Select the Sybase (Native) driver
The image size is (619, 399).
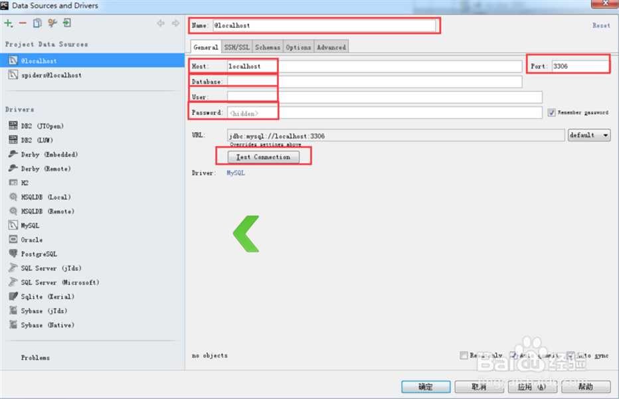point(47,325)
